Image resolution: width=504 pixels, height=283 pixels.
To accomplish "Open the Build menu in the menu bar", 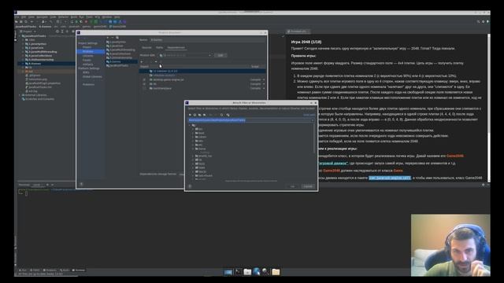I will [x=74, y=17].
